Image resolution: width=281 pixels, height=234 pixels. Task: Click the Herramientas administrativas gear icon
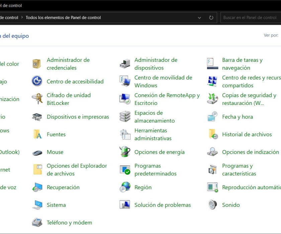click(x=125, y=134)
